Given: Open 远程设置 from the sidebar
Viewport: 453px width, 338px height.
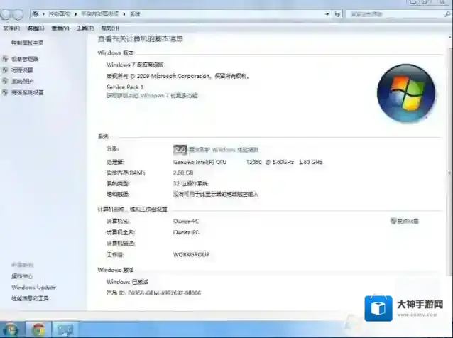Looking at the screenshot, I should [22, 70].
